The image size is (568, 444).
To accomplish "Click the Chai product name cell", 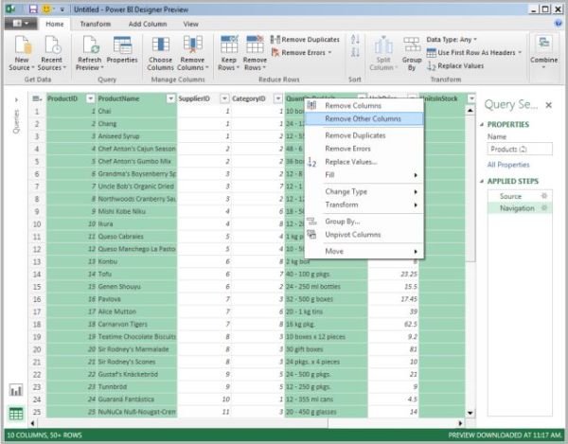I will 136,111.
